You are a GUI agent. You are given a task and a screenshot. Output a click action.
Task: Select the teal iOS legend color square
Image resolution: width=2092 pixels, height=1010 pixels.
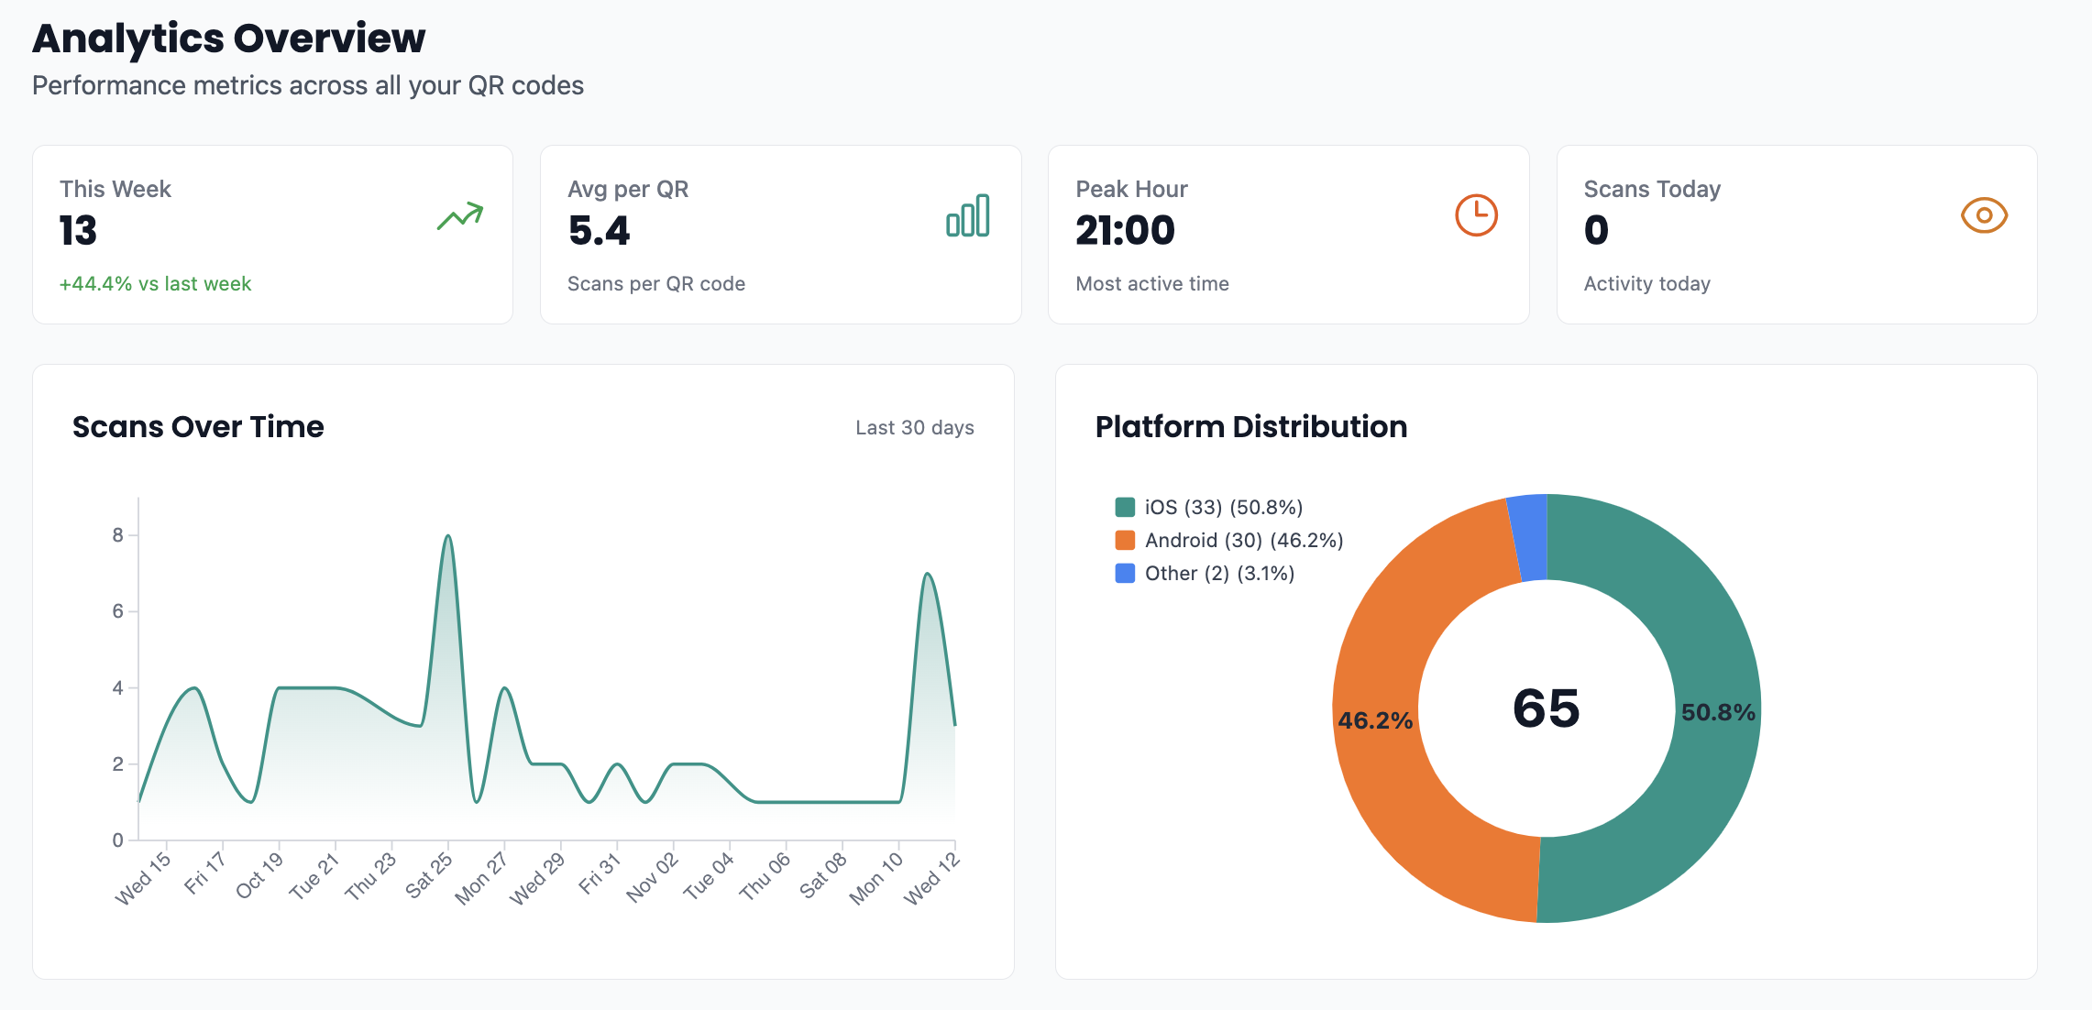1124,505
